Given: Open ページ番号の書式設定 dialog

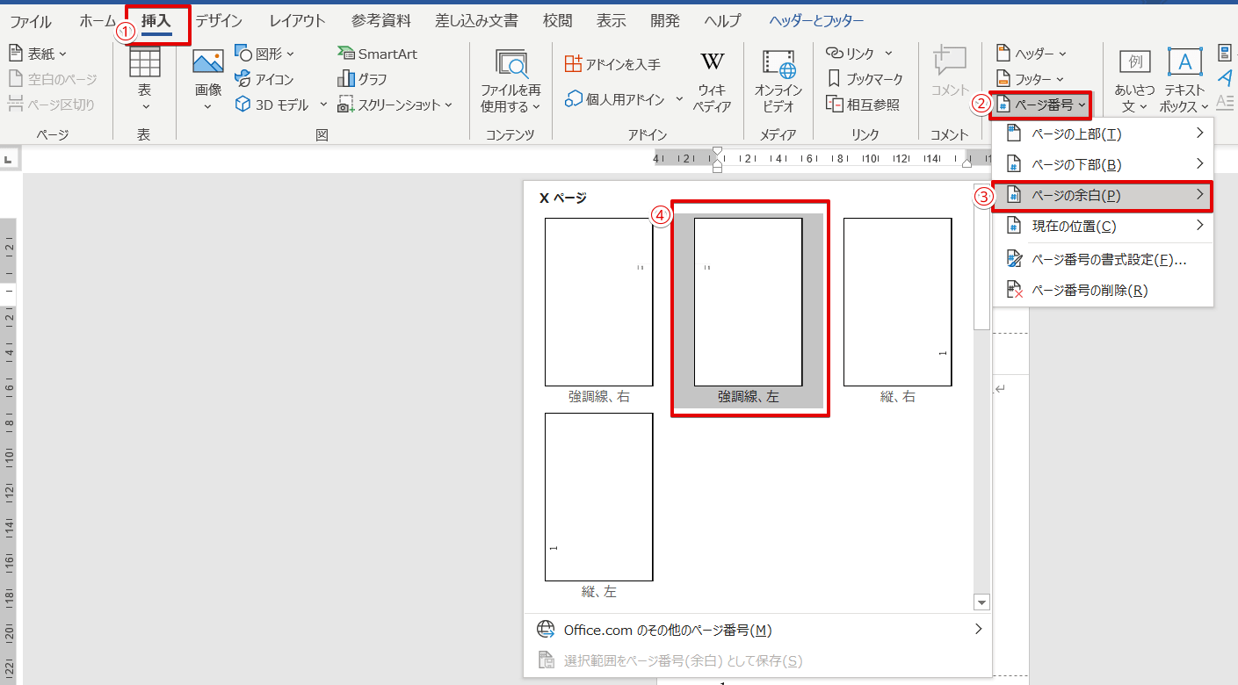Looking at the screenshot, I should pos(1103,260).
